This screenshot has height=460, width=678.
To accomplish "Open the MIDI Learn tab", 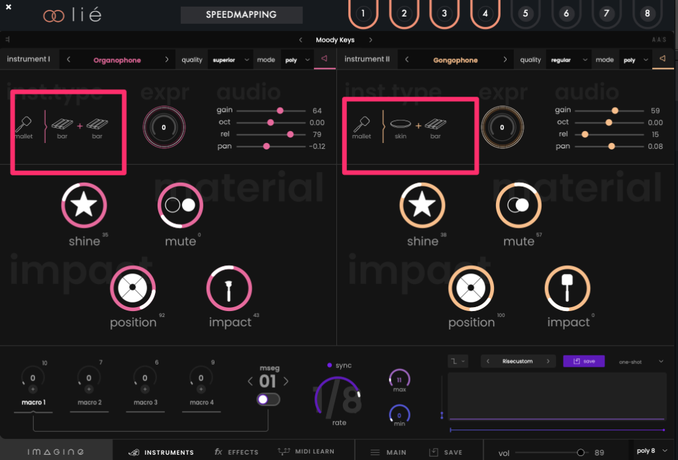I will coord(306,452).
